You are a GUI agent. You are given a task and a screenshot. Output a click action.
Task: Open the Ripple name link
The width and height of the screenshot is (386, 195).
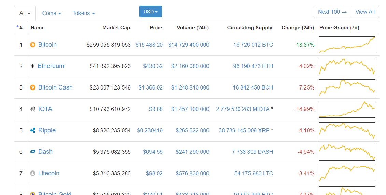click(x=47, y=130)
